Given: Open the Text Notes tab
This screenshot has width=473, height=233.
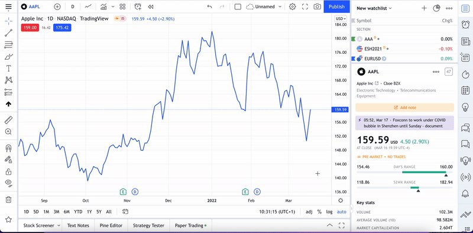Looking at the screenshot, I should coord(78,225).
